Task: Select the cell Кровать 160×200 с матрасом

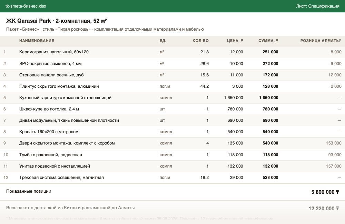Action: tap(49, 132)
